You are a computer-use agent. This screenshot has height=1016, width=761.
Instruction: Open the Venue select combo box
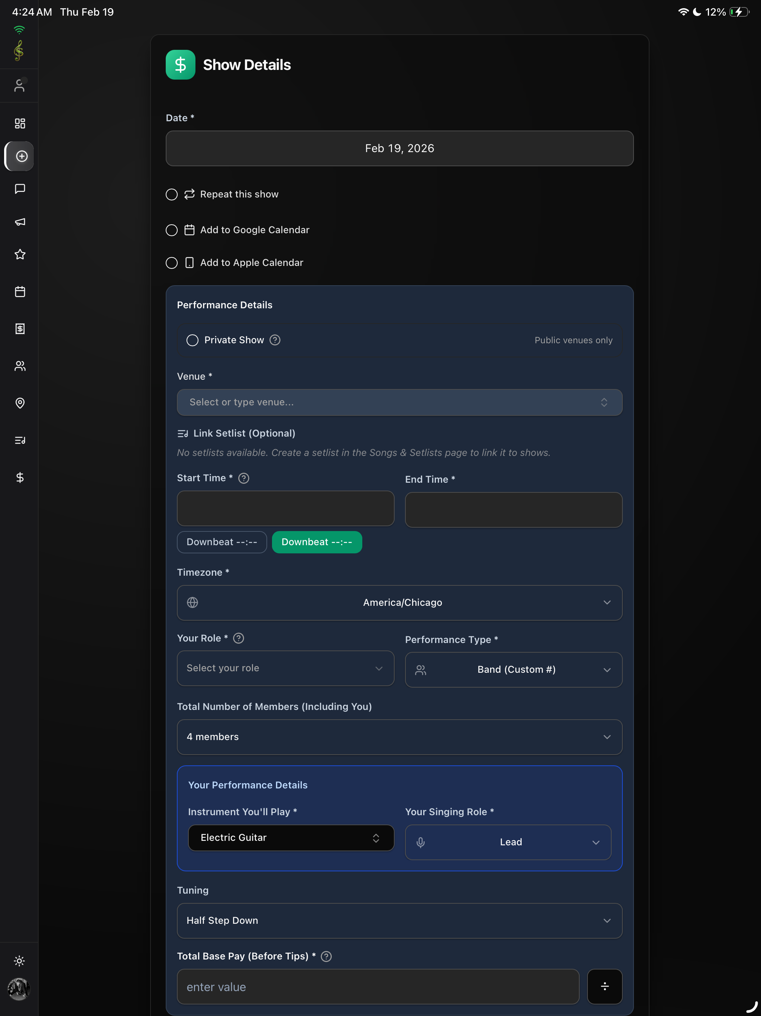[x=399, y=402]
